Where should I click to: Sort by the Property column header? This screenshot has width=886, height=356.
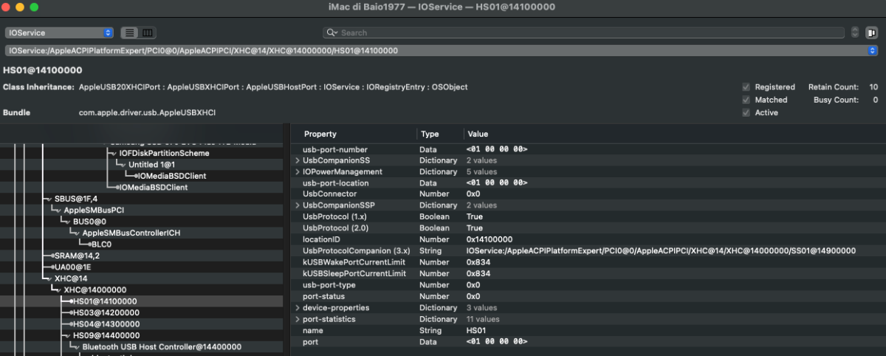pyautogui.click(x=354, y=134)
